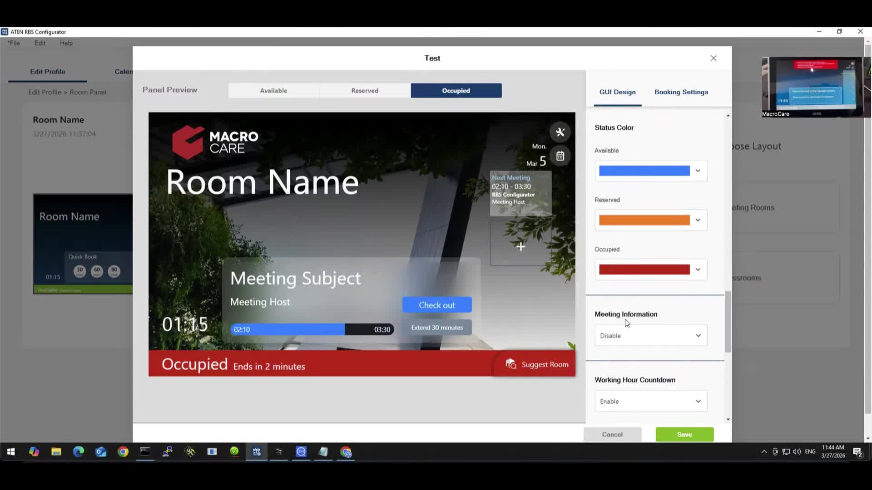
Task: Expand the Reserved status color dropdown
Action: [x=698, y=220]
